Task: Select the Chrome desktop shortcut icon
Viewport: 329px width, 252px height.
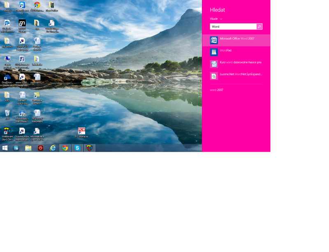Action: coord(37,7)
